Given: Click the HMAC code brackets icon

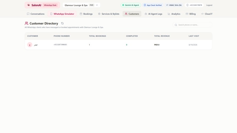Looking at the screenshot, I should (x=167, y=5).
